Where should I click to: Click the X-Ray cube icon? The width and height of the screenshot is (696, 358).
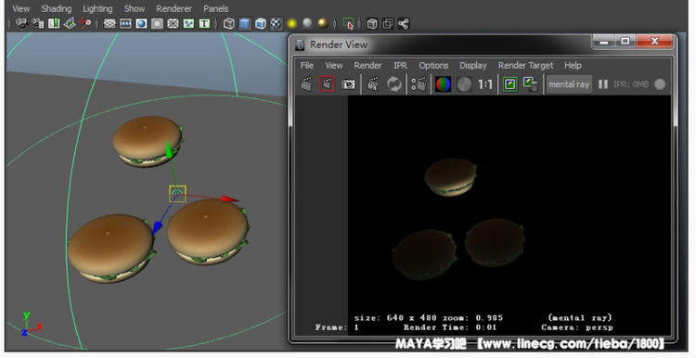372,23
